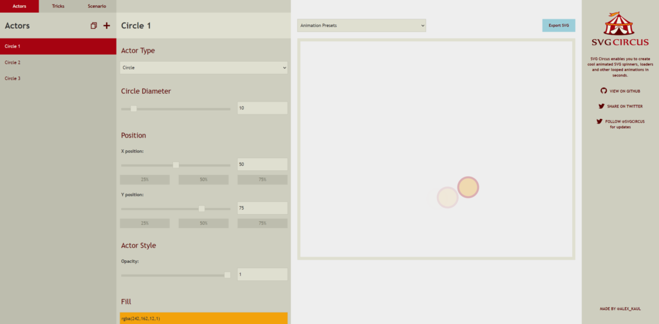Image resolution: width=659 pixels, height=324 pixels.
Task: Click the Circle Diameter slider handle
Action: click(134, 109)
